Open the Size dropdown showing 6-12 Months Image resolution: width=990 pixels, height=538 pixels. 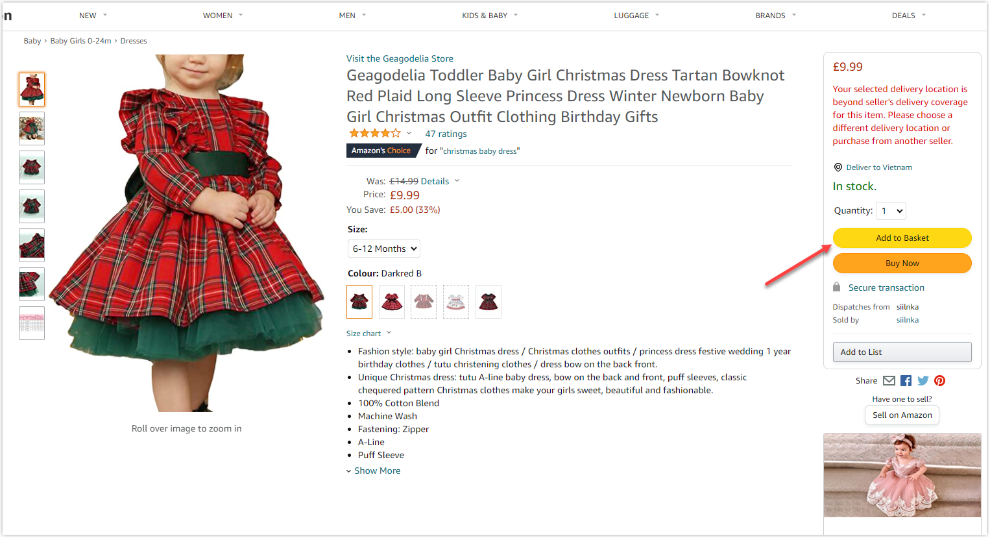tap(384, 249)
